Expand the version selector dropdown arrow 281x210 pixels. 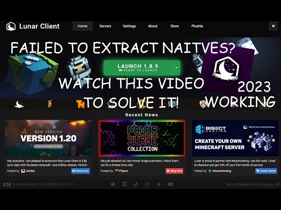pos(176,68)
